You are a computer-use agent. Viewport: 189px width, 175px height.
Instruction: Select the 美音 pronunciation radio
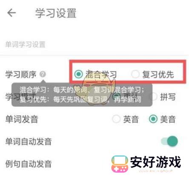pos(153,119)
